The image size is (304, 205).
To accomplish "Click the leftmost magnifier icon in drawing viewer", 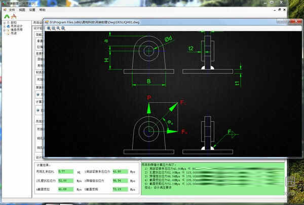I will click(49, 28).
